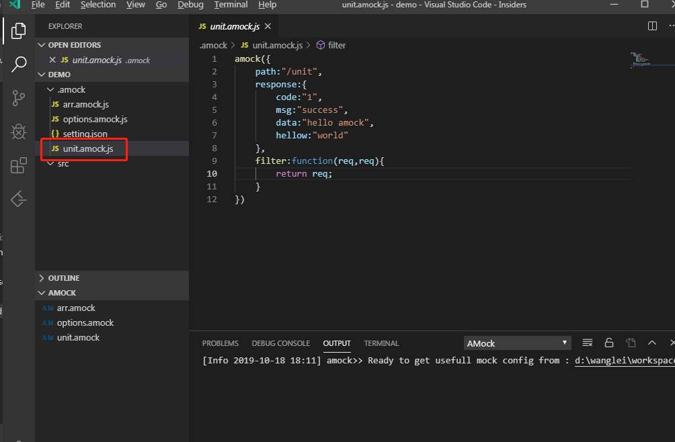
Task: Click the VS Code Insiders logo icon
Action: [15, 5]
